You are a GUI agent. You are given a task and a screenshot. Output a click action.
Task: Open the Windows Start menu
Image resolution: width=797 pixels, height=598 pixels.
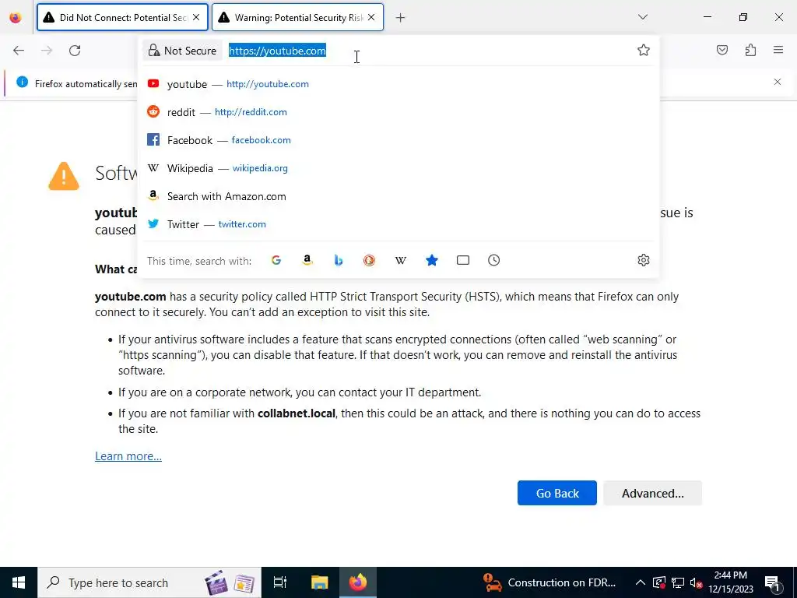coord(19,582)
